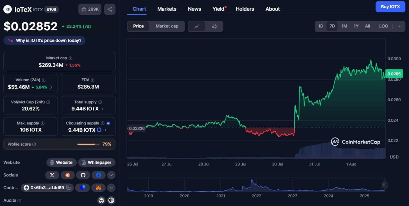Open the share icon button
Image resolution: width=409 pixels, height=206 pixels.
(110, 9)
